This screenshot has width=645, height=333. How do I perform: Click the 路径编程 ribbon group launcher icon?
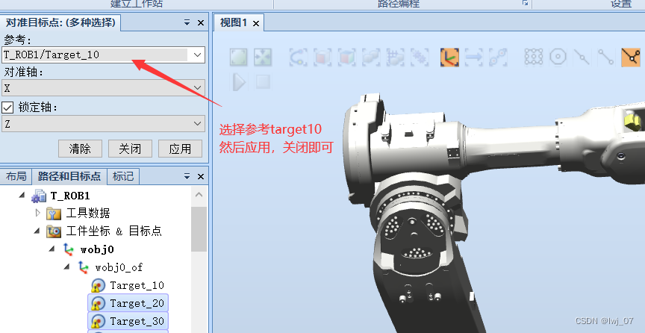[x=525, y=3]
